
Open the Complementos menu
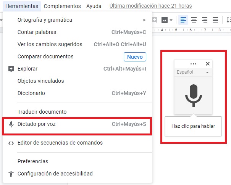pyautogui.click(x=62, y=6)
